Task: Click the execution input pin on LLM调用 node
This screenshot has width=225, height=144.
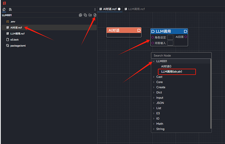Action: click(x=153, y=31)
